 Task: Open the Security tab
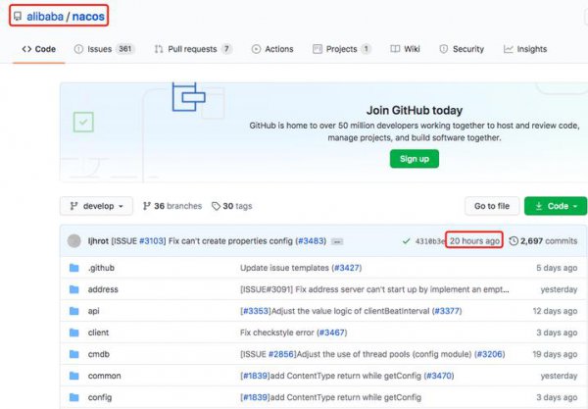click(x=462, y=49)
